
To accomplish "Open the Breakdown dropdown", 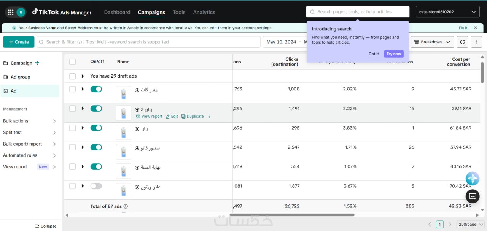I will 433,42.
